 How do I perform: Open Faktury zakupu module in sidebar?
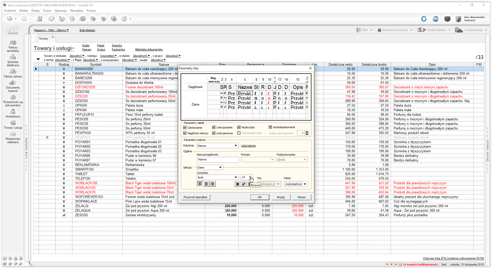pyautogui.click(x=13, y=73)
